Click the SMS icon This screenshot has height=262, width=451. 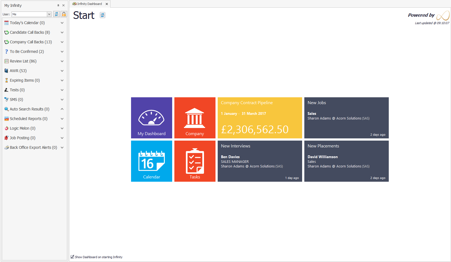coord(7,99)
